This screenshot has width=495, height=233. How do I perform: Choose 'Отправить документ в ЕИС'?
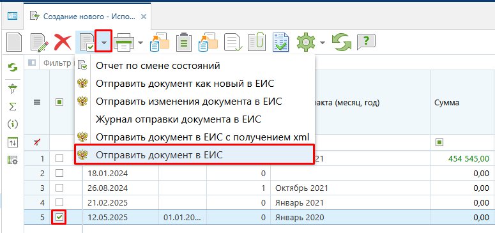(x=195, y=154)
